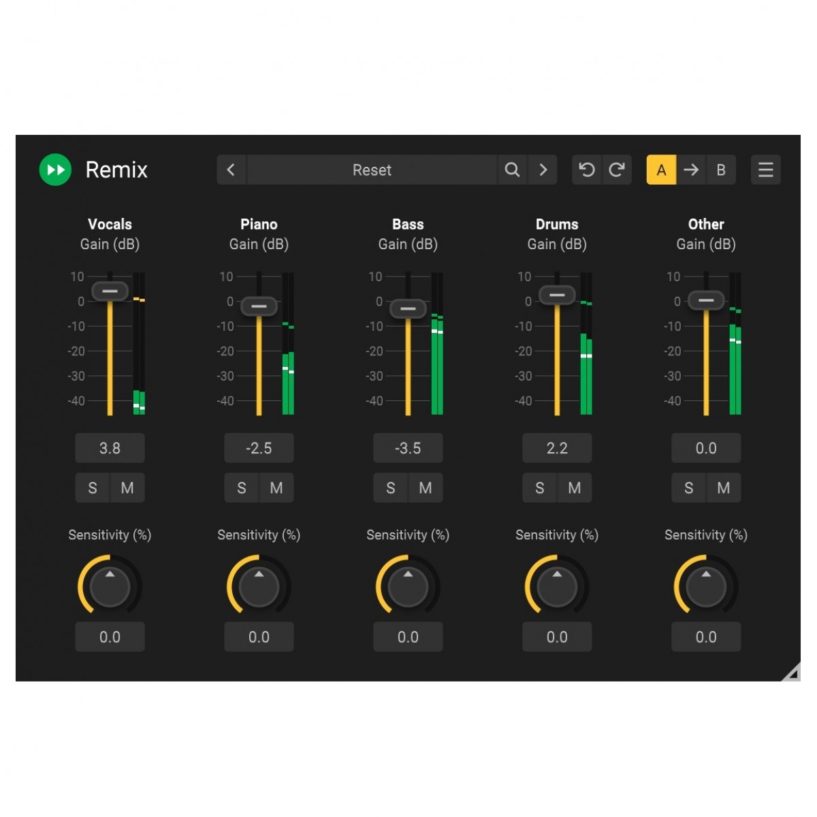Click the Piano gain value field

pos(259,448)
